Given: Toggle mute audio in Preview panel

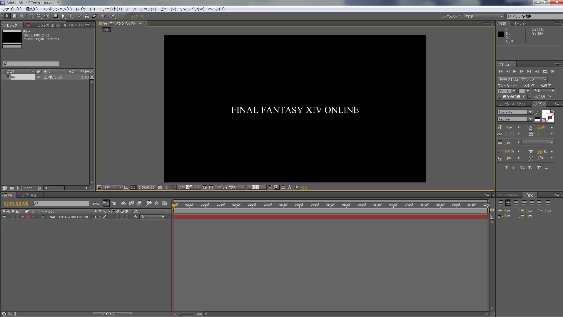Looking at the screenshot, I should (537, 71).
